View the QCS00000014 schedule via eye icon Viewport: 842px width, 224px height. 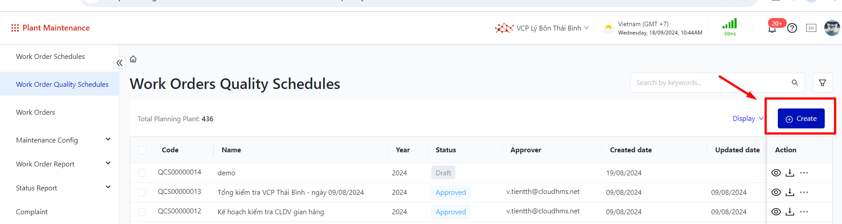(x=776, y=173)
